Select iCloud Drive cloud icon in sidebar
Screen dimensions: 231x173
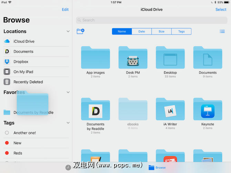point(7,41)
